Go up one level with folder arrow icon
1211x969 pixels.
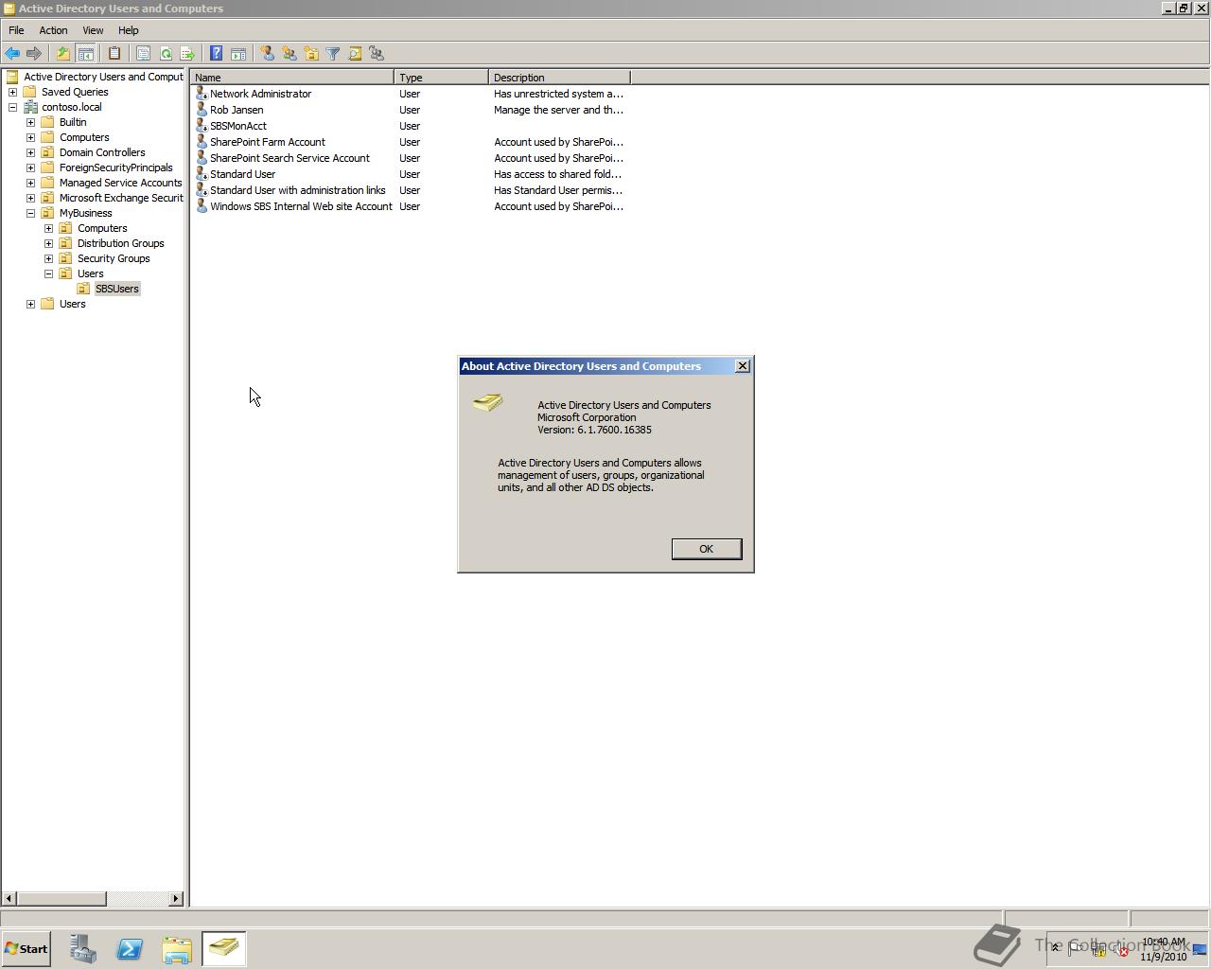[63, 54]
